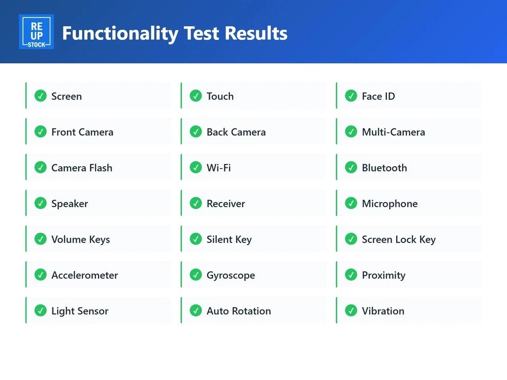
Task: Select the Bluetooth green check icon
Action: tap(351, 167)
